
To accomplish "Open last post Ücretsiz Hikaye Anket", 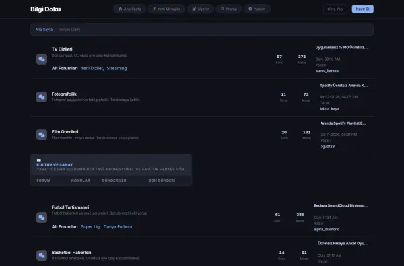I will (343, 243).
